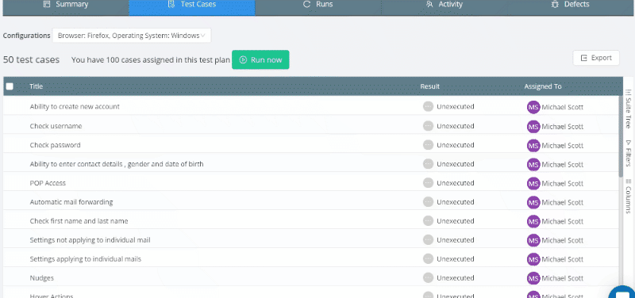Image resolution: width=635 pixels, height=298 pixels.
Task: Click Unexecuted status icon for Check password
Action: [428, 145]
